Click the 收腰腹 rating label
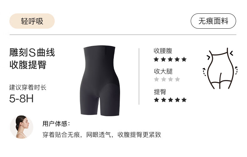This screenshot has height=157, width=247. point(163,51)
